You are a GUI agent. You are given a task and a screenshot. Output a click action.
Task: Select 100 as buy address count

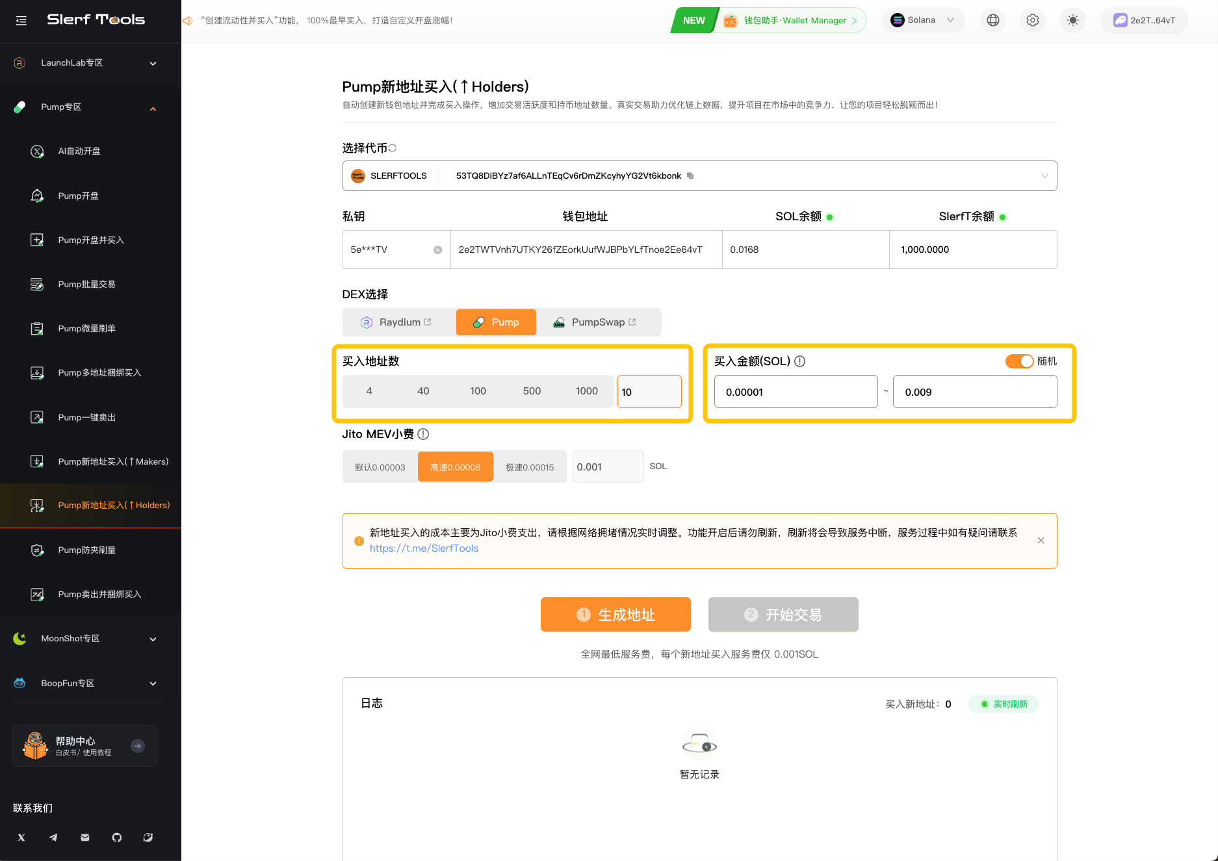[478, 391]
